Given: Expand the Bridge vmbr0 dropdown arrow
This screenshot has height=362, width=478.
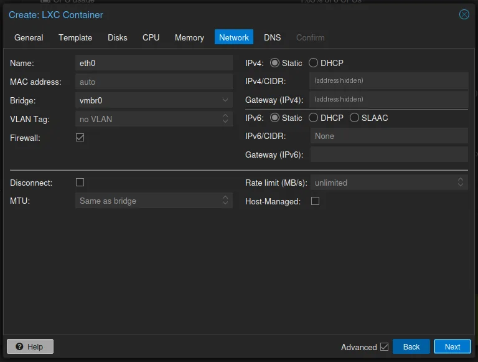Looking at the screenshot, I should tap(225, 100).
